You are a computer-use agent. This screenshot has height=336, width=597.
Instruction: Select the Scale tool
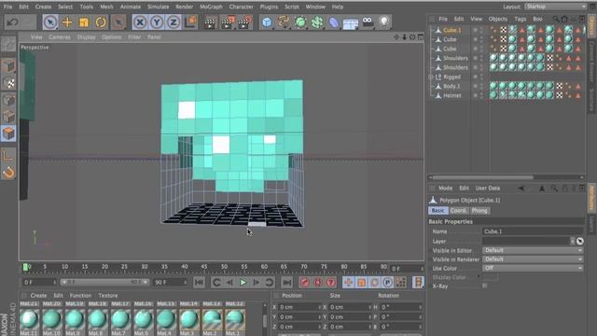click(x=84, y=22)
